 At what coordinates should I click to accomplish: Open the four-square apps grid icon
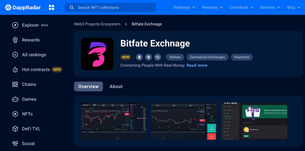(x=52, y=8)
